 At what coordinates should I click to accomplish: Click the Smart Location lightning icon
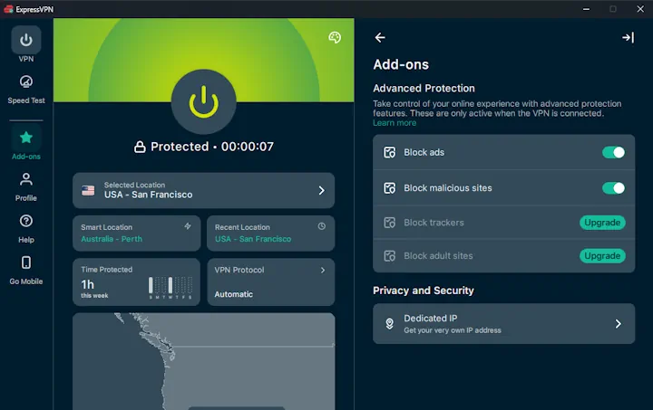[x=188, y=226]
